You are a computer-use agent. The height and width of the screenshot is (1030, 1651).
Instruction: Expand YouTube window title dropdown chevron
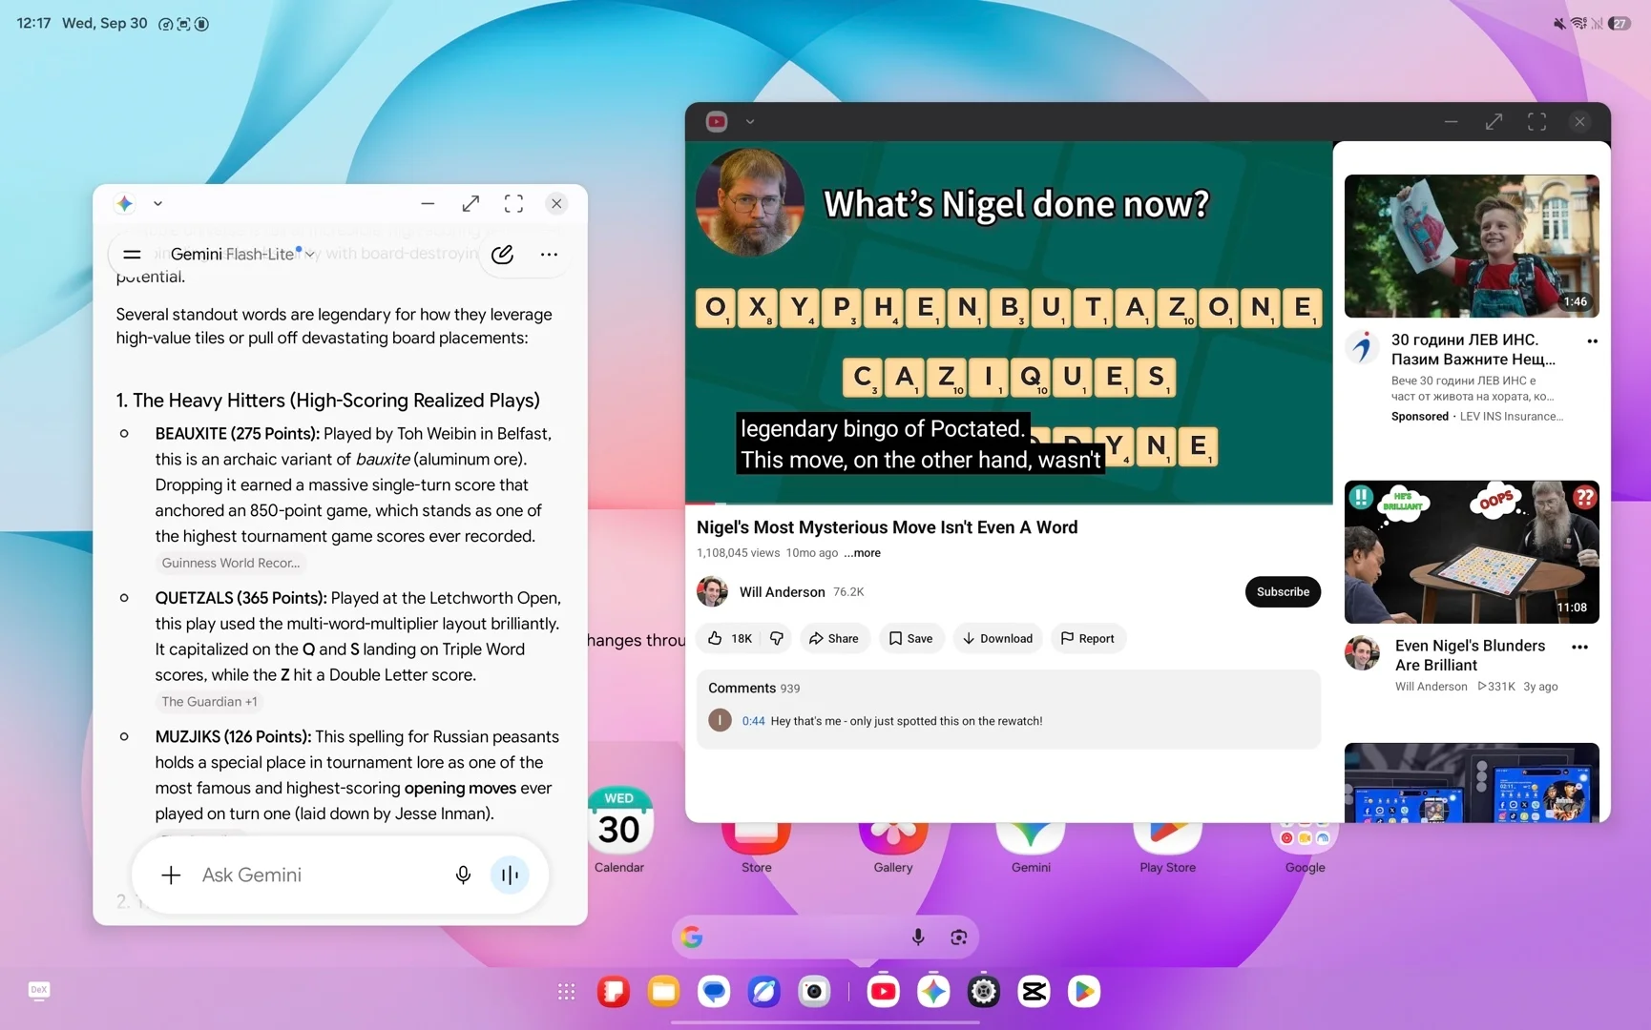(750, 121)
